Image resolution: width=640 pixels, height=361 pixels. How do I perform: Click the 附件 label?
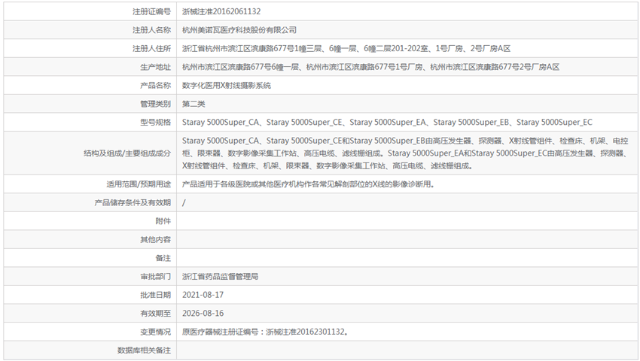[x=163, y=221]
